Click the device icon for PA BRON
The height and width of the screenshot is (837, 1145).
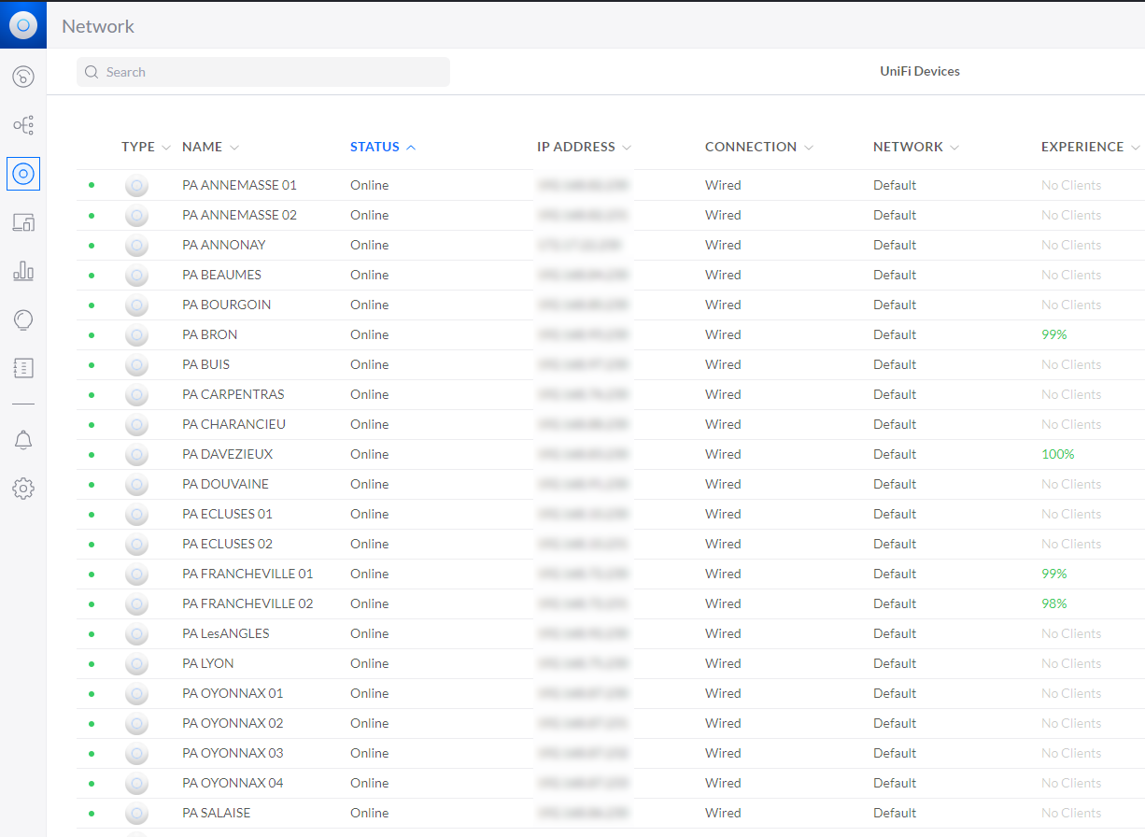pos(137,334)
